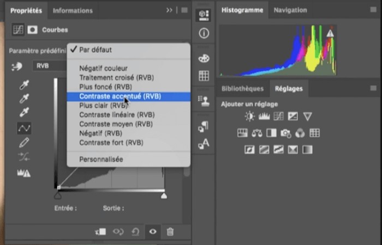This screenshot has height=245, width=382.
Task: Activate the on-image targeted adjustment hand tool
Action: (17, 66)
